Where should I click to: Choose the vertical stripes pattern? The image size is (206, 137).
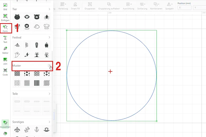point(37,83)
